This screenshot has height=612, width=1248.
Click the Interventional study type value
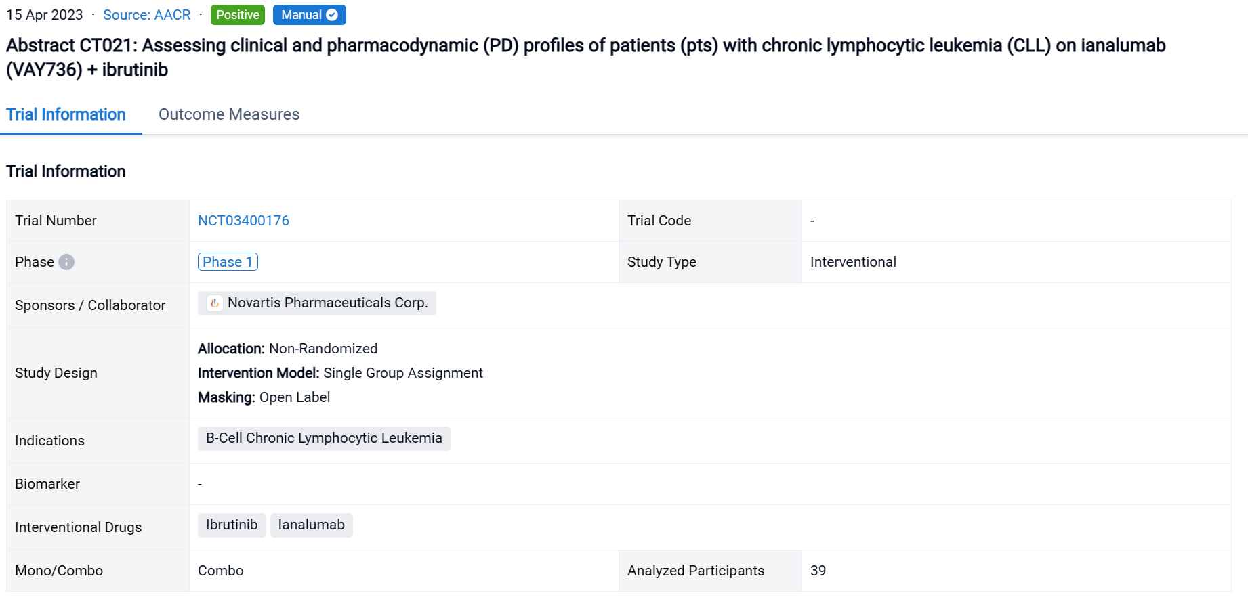pyautogui.click(x=853, y=262)
